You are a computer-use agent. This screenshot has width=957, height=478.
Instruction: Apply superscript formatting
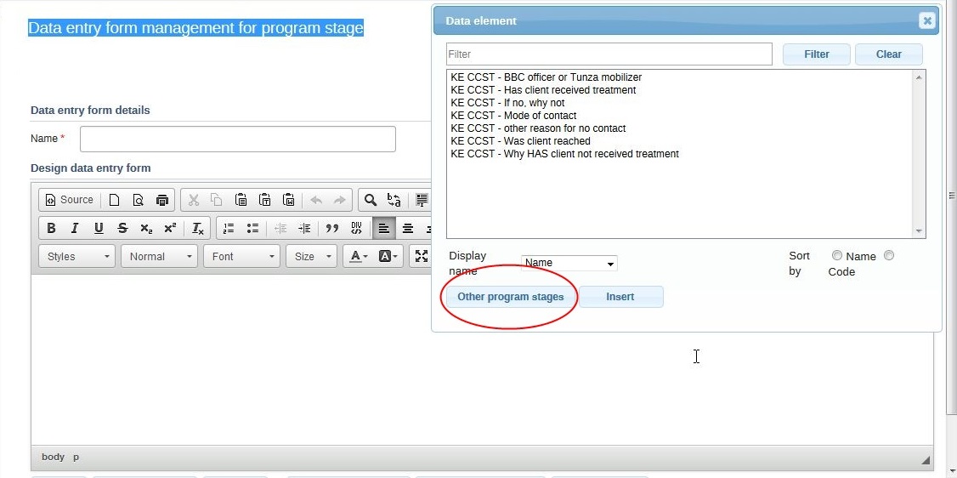pos(170,228)
